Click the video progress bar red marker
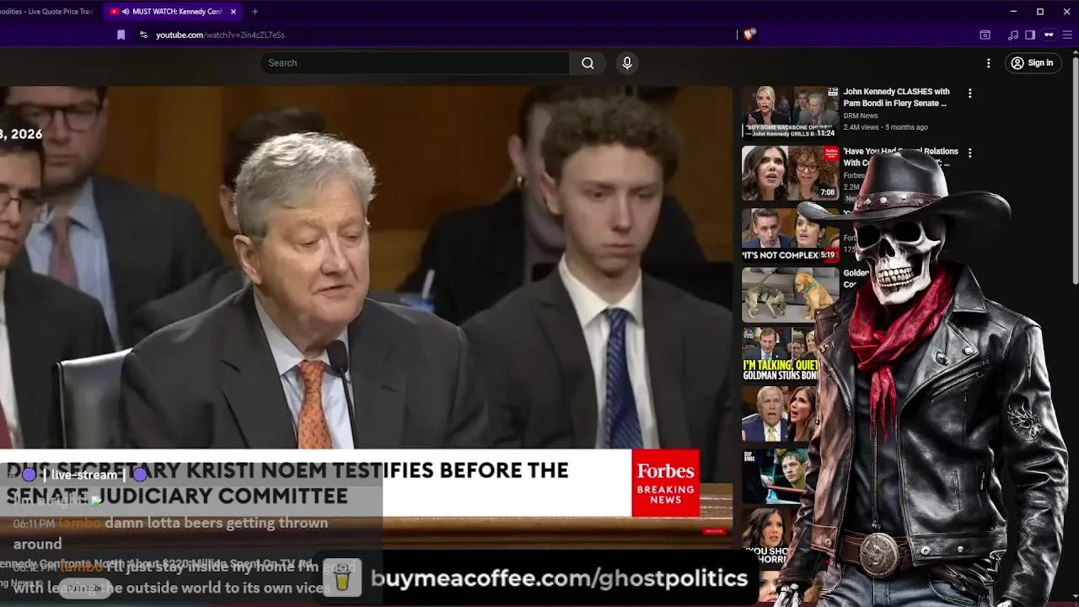Viewport: 1079px width, 607px height. coord(714,531)
